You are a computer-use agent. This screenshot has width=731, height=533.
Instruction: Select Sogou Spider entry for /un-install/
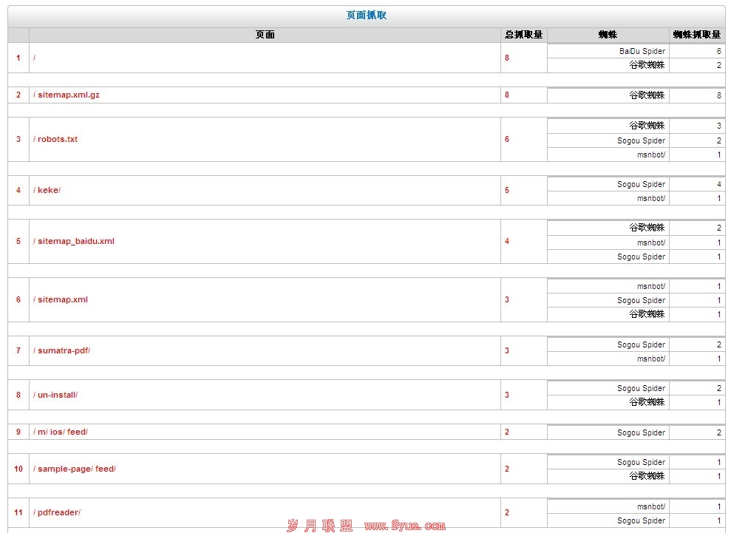click(x=641, y=388)
